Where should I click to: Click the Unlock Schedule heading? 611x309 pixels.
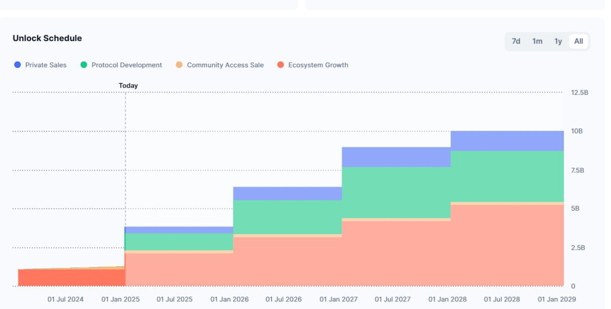pyautogui.click(x=47, y=38)
